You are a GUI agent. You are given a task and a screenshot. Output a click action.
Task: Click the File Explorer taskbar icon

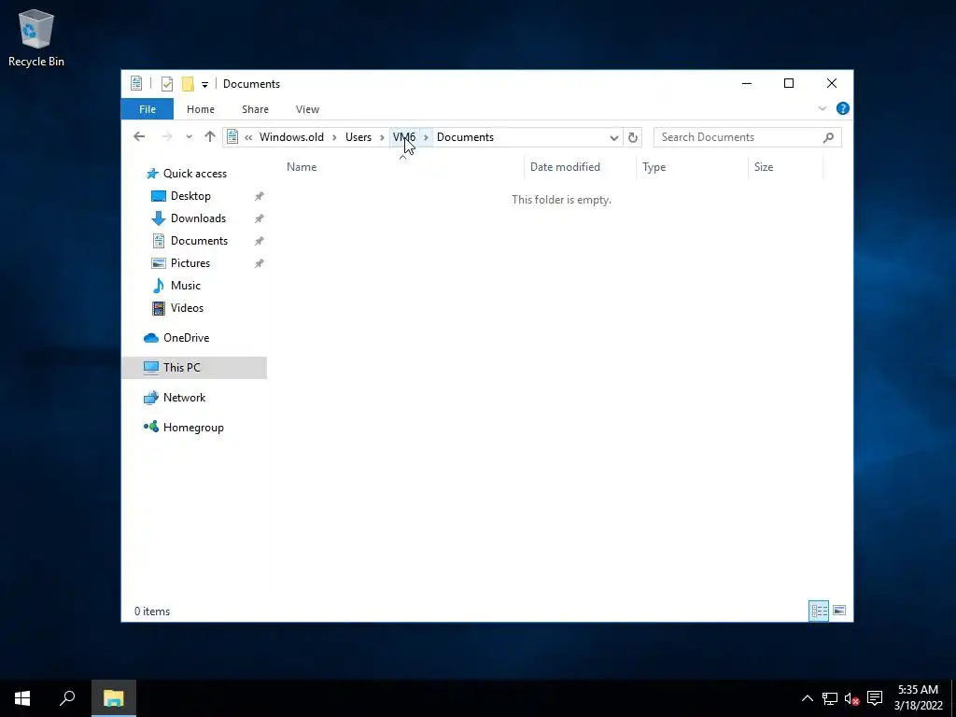[x=113, y=698]
